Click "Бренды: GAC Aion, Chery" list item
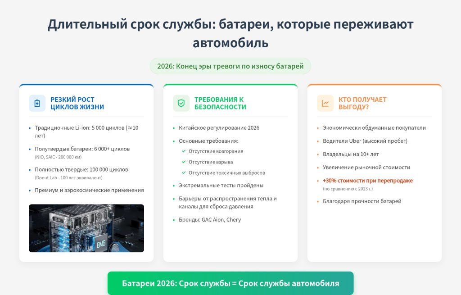Image resolution: width=461 pixels, height=295 pixels. pyautogui.click(x=210, y=220)
